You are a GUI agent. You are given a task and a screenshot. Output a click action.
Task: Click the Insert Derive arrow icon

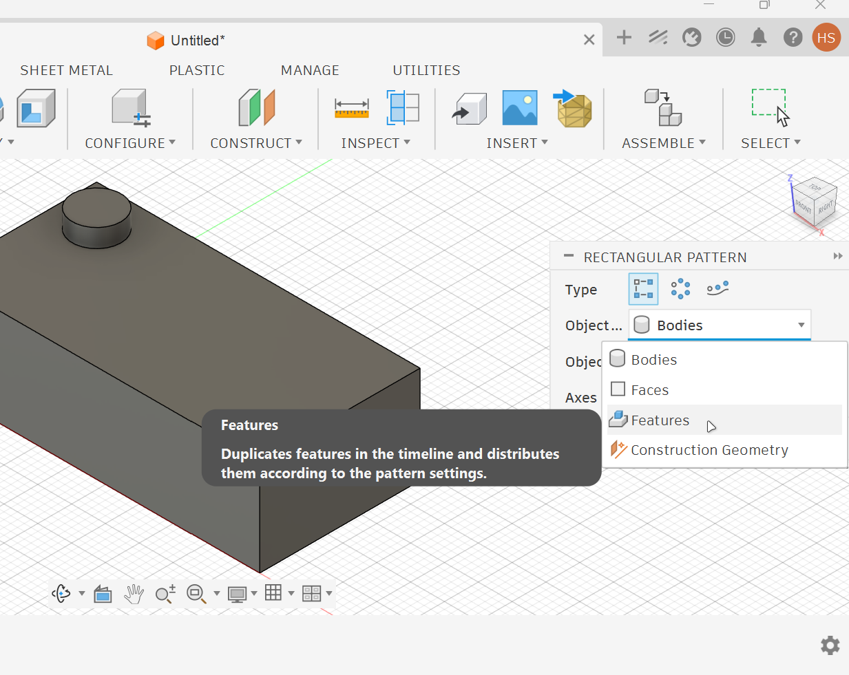470,109
